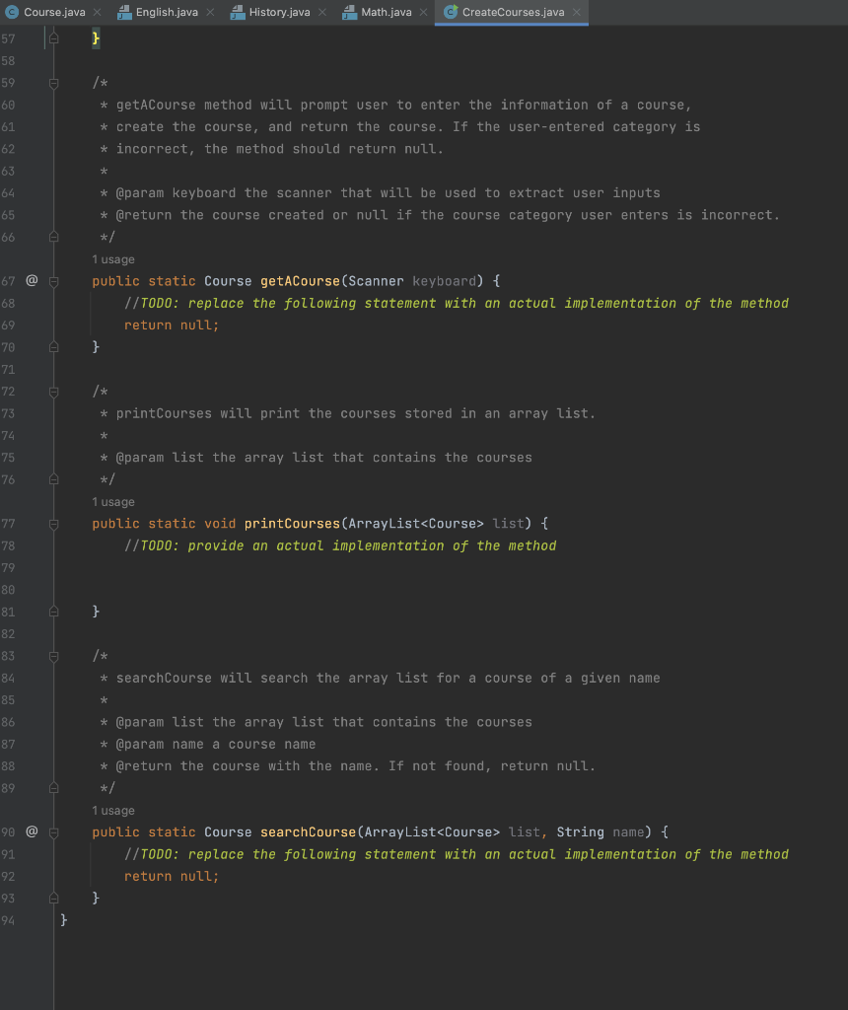Click 'String' type in searchCourse signature
848x1010 pixels.
[x=580, y=832]
